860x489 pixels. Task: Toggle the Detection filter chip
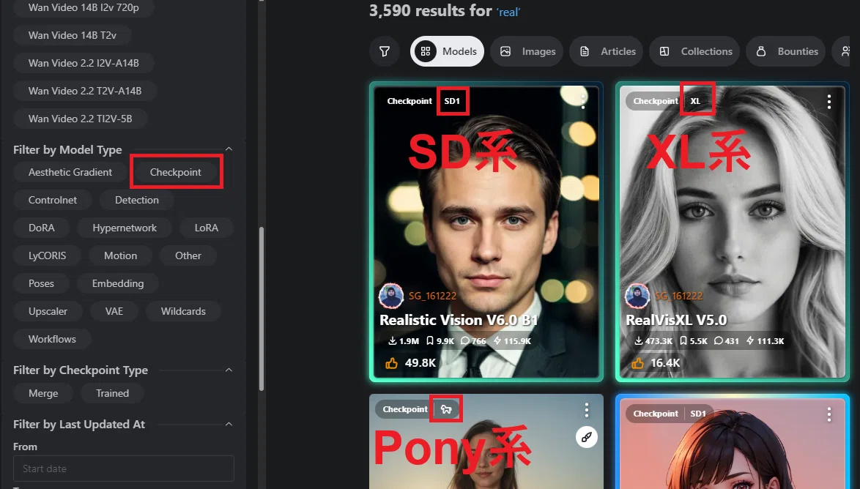point(136,200)
